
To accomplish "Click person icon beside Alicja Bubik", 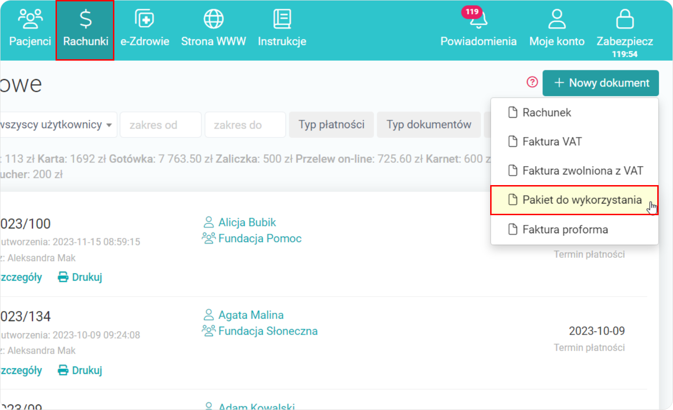I will [x=209, y=222].
